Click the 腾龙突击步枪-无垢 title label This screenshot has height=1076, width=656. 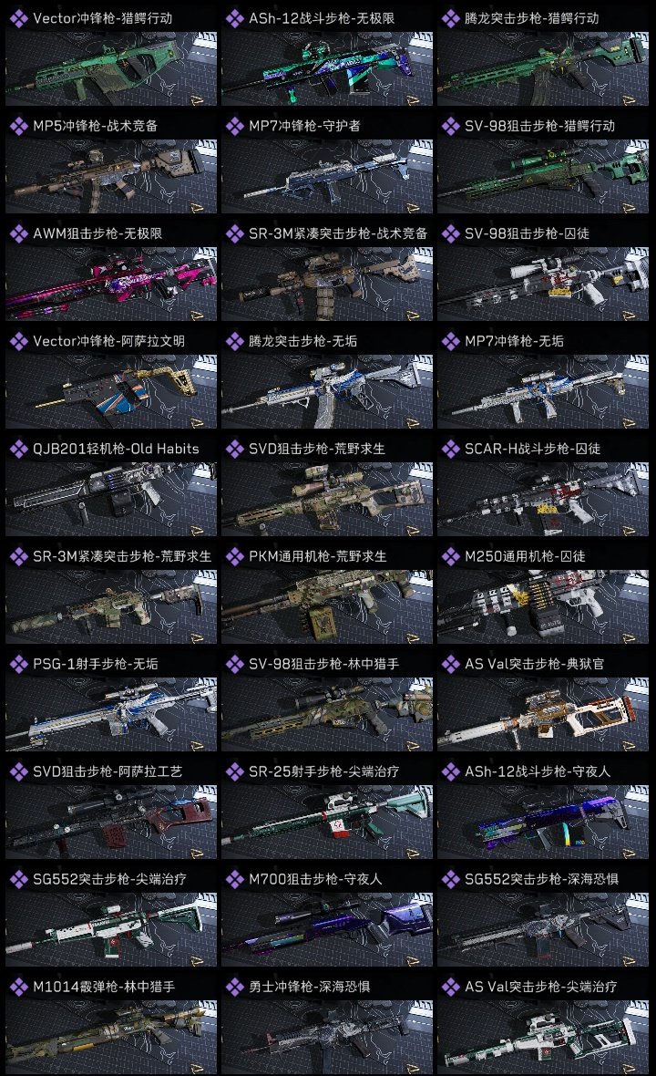pyautogui.click(x=302, y=341)
